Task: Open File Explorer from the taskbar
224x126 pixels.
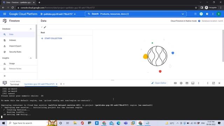Action: pos(75,123)
